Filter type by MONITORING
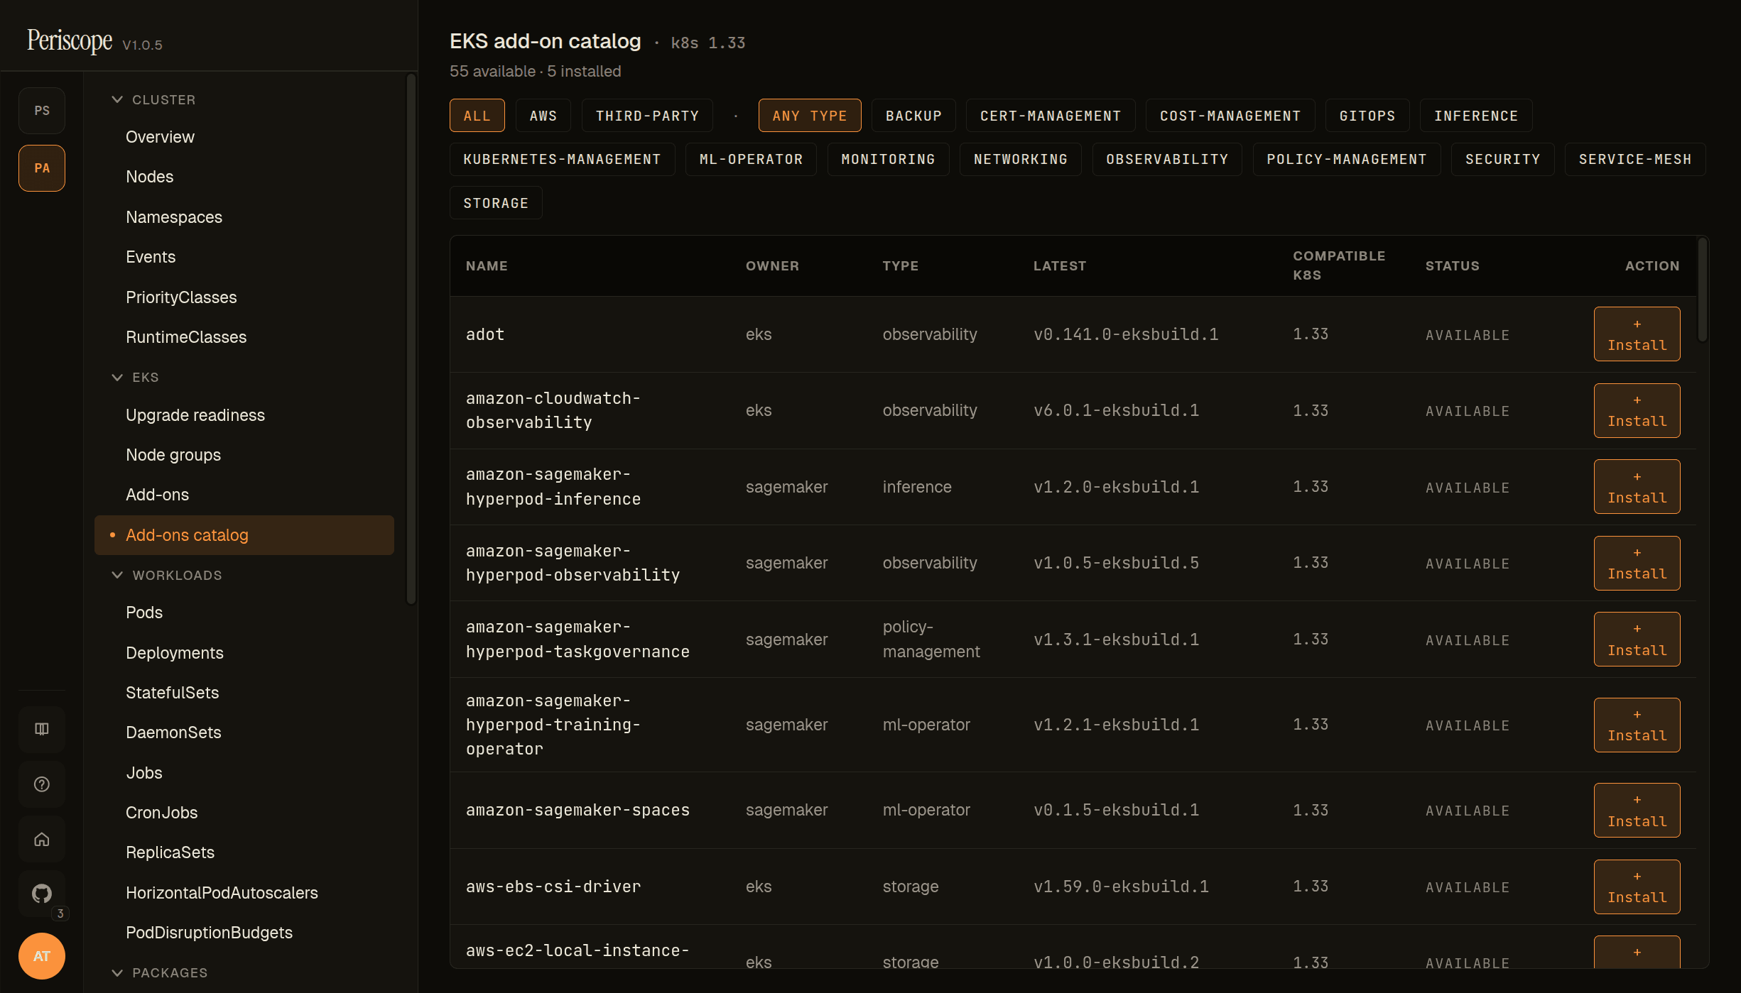The height and width of the screenshot is (993, 1741). [888, 160]
